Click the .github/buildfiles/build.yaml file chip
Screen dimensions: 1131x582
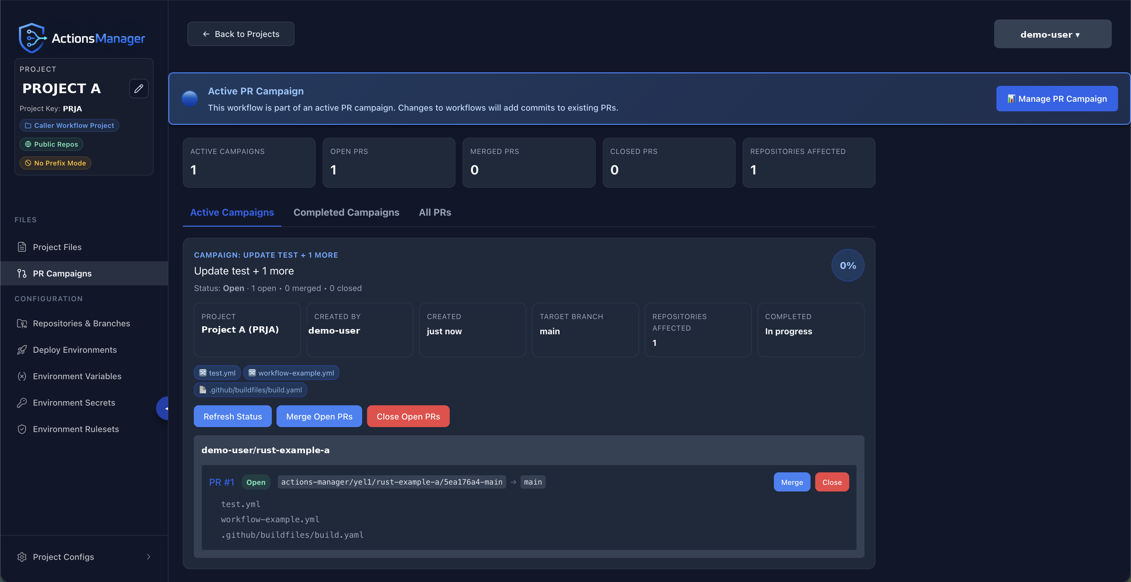coord(250,389)
